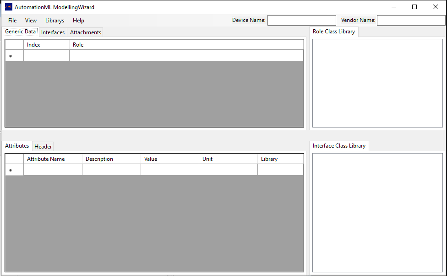The width and height of the screenshot is (447, 276).
Task: Click the empty Role cell in the new row
Action: click(x=186, y=55)
